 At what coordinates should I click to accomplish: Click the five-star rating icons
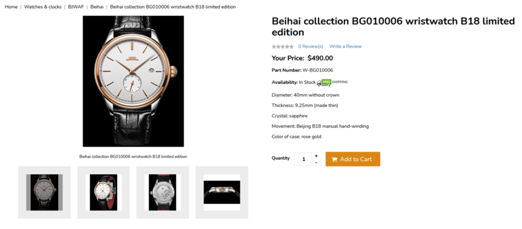pyautogui.click(x=282, y=46)
